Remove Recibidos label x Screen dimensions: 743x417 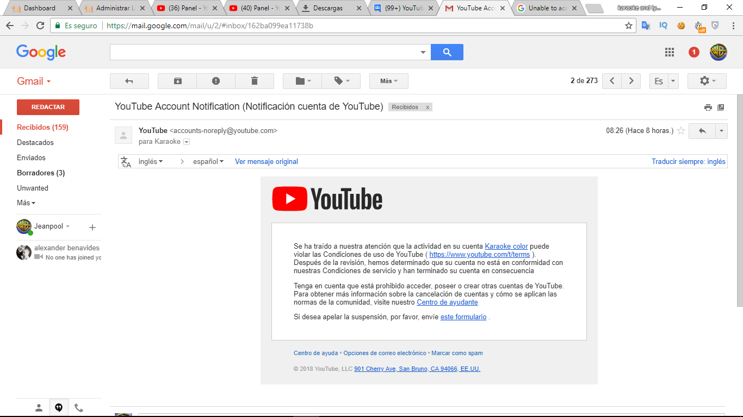(428, 108)
